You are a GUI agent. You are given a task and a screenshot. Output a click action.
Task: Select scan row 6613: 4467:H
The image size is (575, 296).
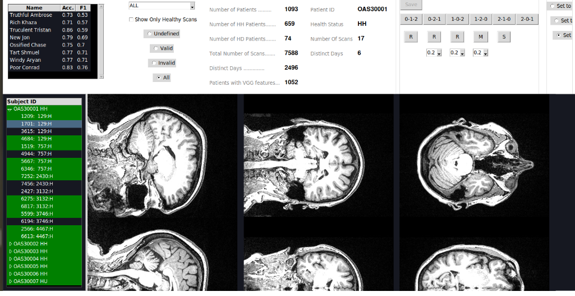coord(44,236)
